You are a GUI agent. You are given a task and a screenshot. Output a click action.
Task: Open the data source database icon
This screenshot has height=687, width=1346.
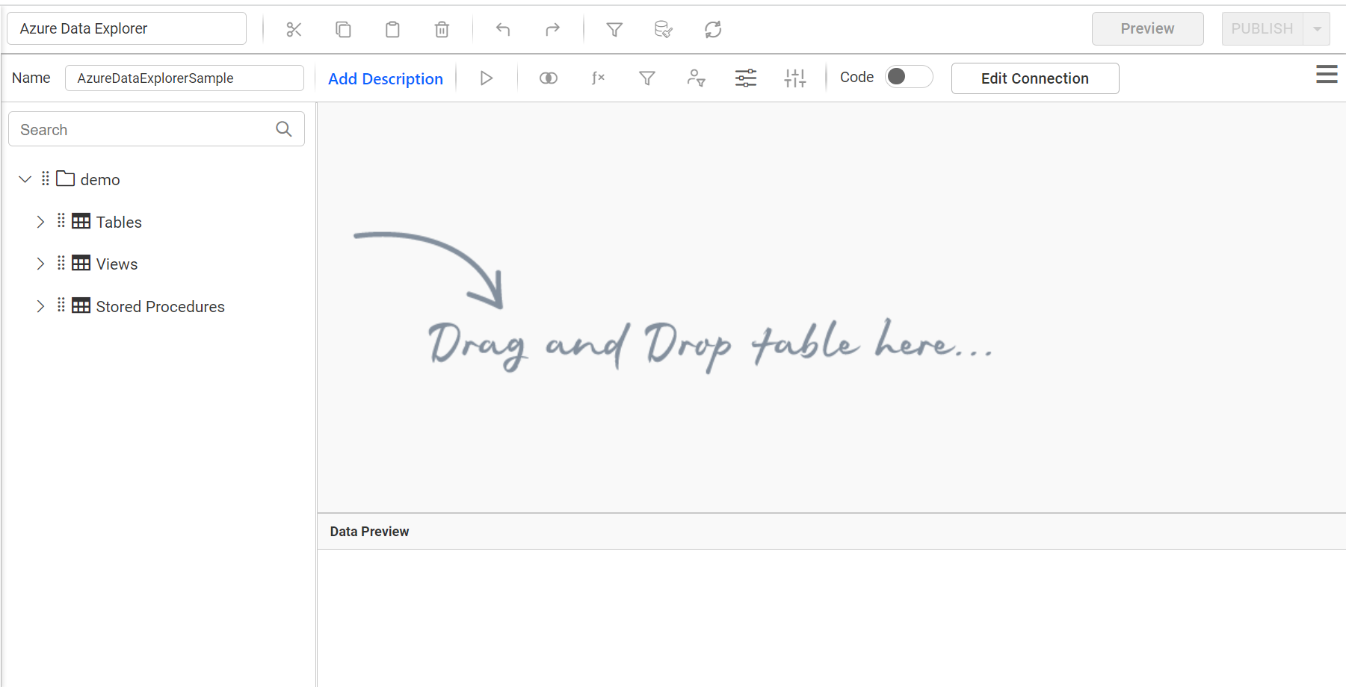click(664, 29)
